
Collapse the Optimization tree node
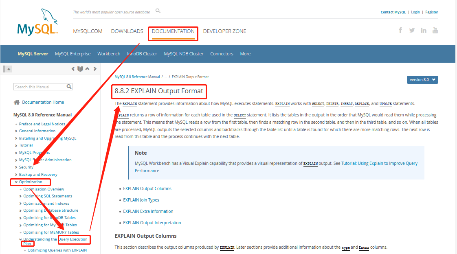(x=16, y=182)
